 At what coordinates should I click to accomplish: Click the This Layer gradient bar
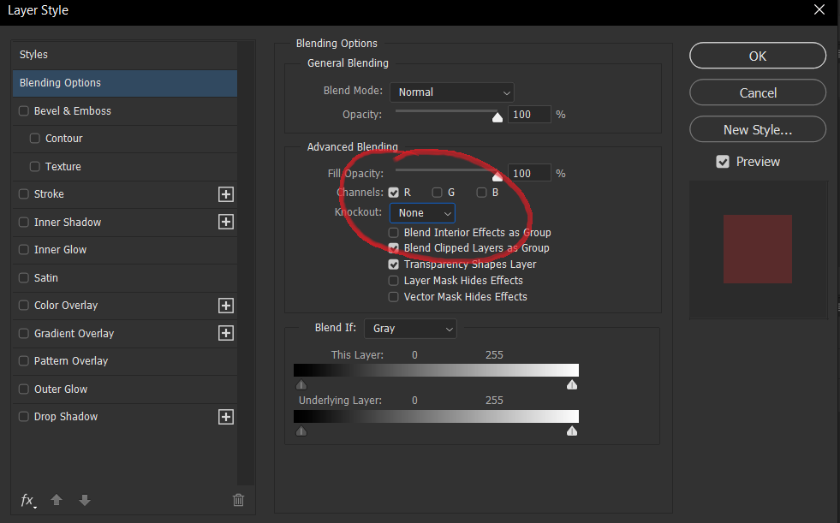click(436, 370)
